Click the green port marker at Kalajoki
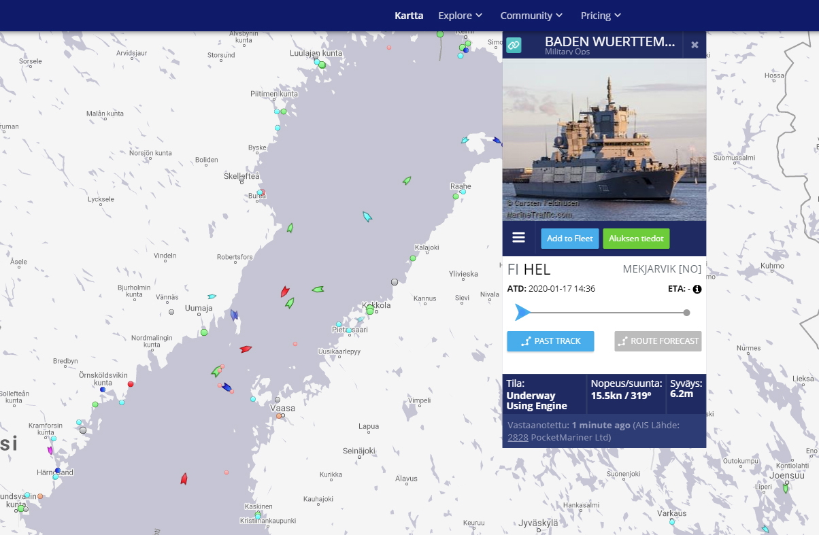Viewport: 819px width, 535px height. click(413, 258)
